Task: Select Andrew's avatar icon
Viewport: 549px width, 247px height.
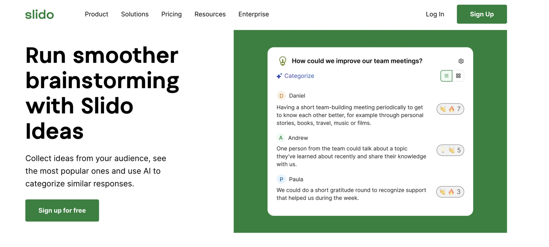Action: 281,138
